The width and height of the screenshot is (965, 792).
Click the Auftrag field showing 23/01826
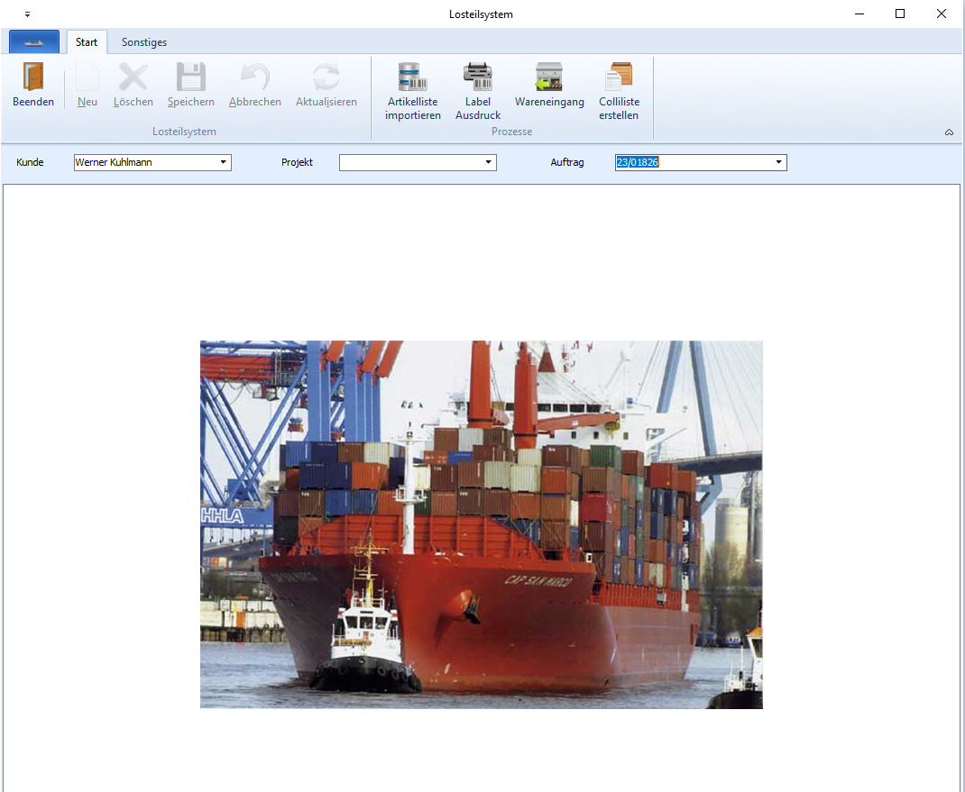pyautogui.click(x=701, y=162)
